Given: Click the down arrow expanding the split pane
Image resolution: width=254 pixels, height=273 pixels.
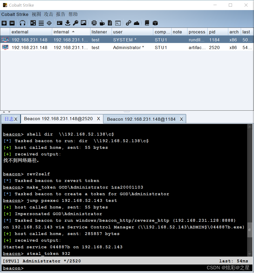Looking at the screenshot, I should (x=9, y=112).
